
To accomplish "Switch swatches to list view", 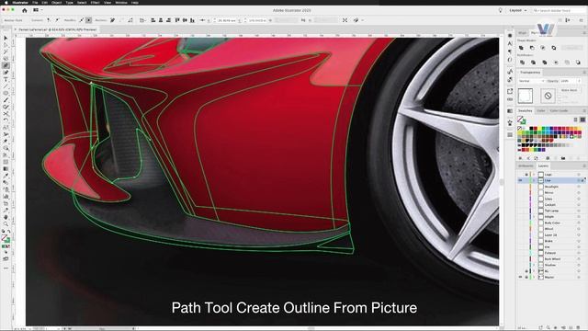I will pyautogui.click(x=576, y=120).
